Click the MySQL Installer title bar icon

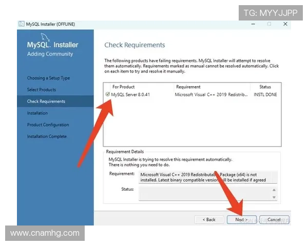tap(21, 24)
